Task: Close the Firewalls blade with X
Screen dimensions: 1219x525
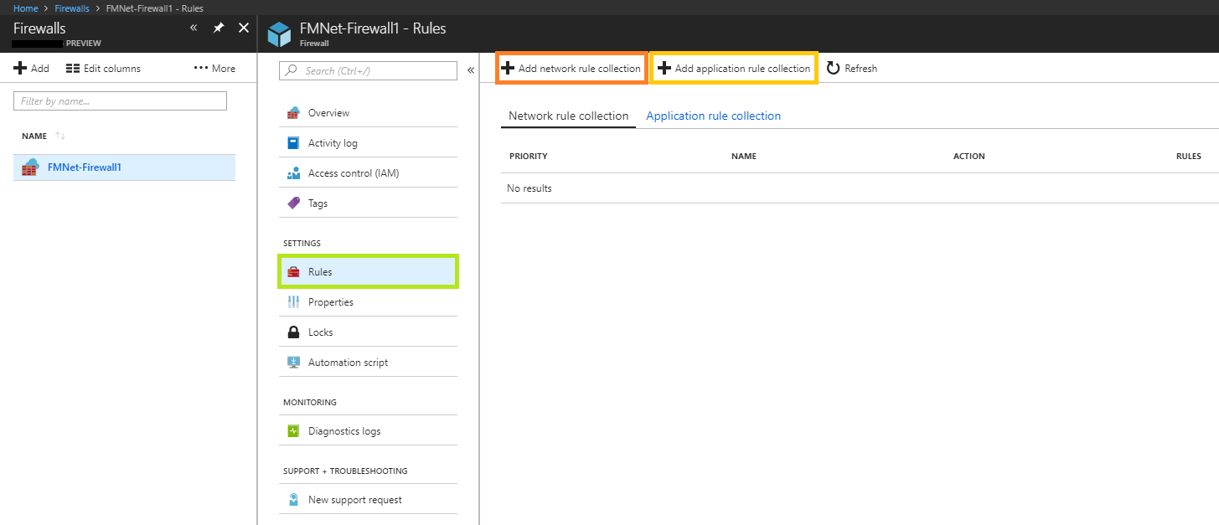Action: point(244,28)
